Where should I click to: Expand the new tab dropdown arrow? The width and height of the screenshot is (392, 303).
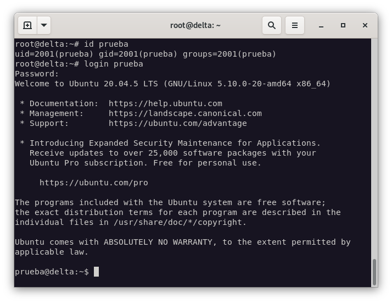click(44, 25)
